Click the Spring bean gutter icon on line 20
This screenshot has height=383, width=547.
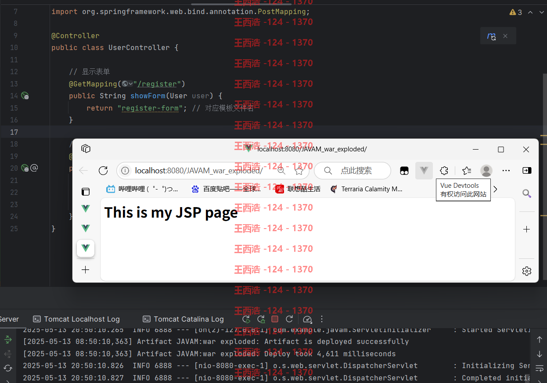(25, 168)
